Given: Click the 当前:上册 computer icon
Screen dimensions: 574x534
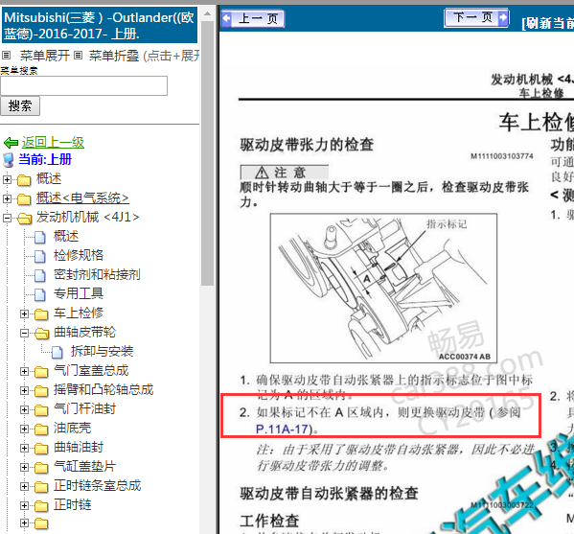Looking at the screenshot, I should click(x=9, y=160).
